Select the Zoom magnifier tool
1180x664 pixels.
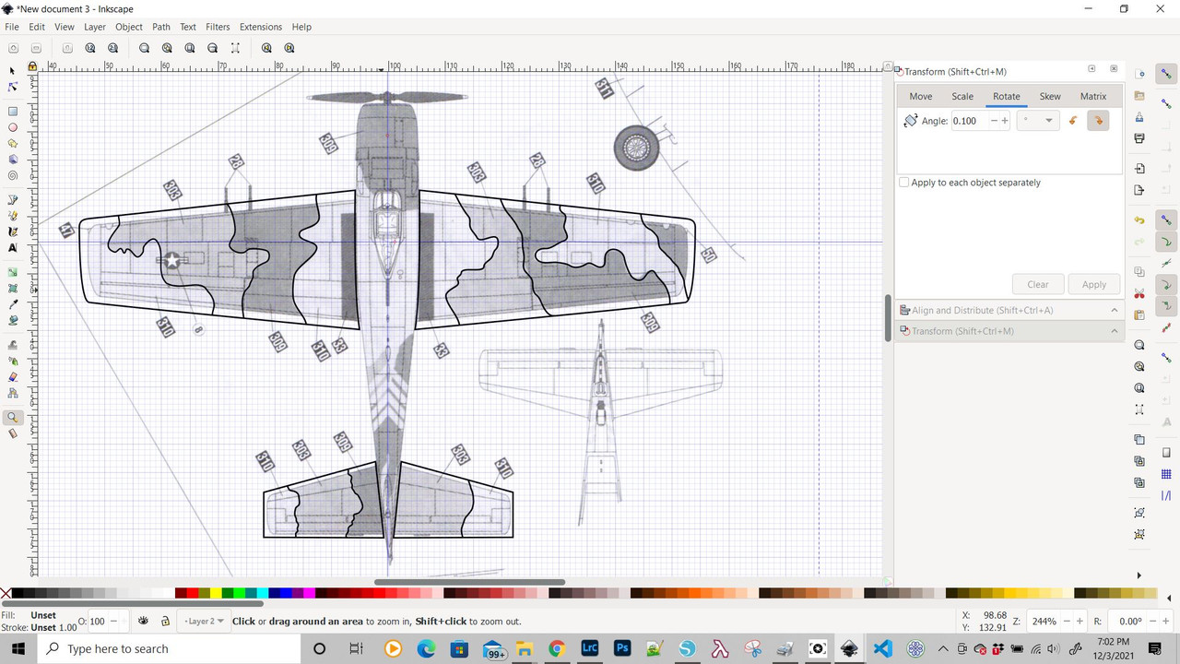13,417
